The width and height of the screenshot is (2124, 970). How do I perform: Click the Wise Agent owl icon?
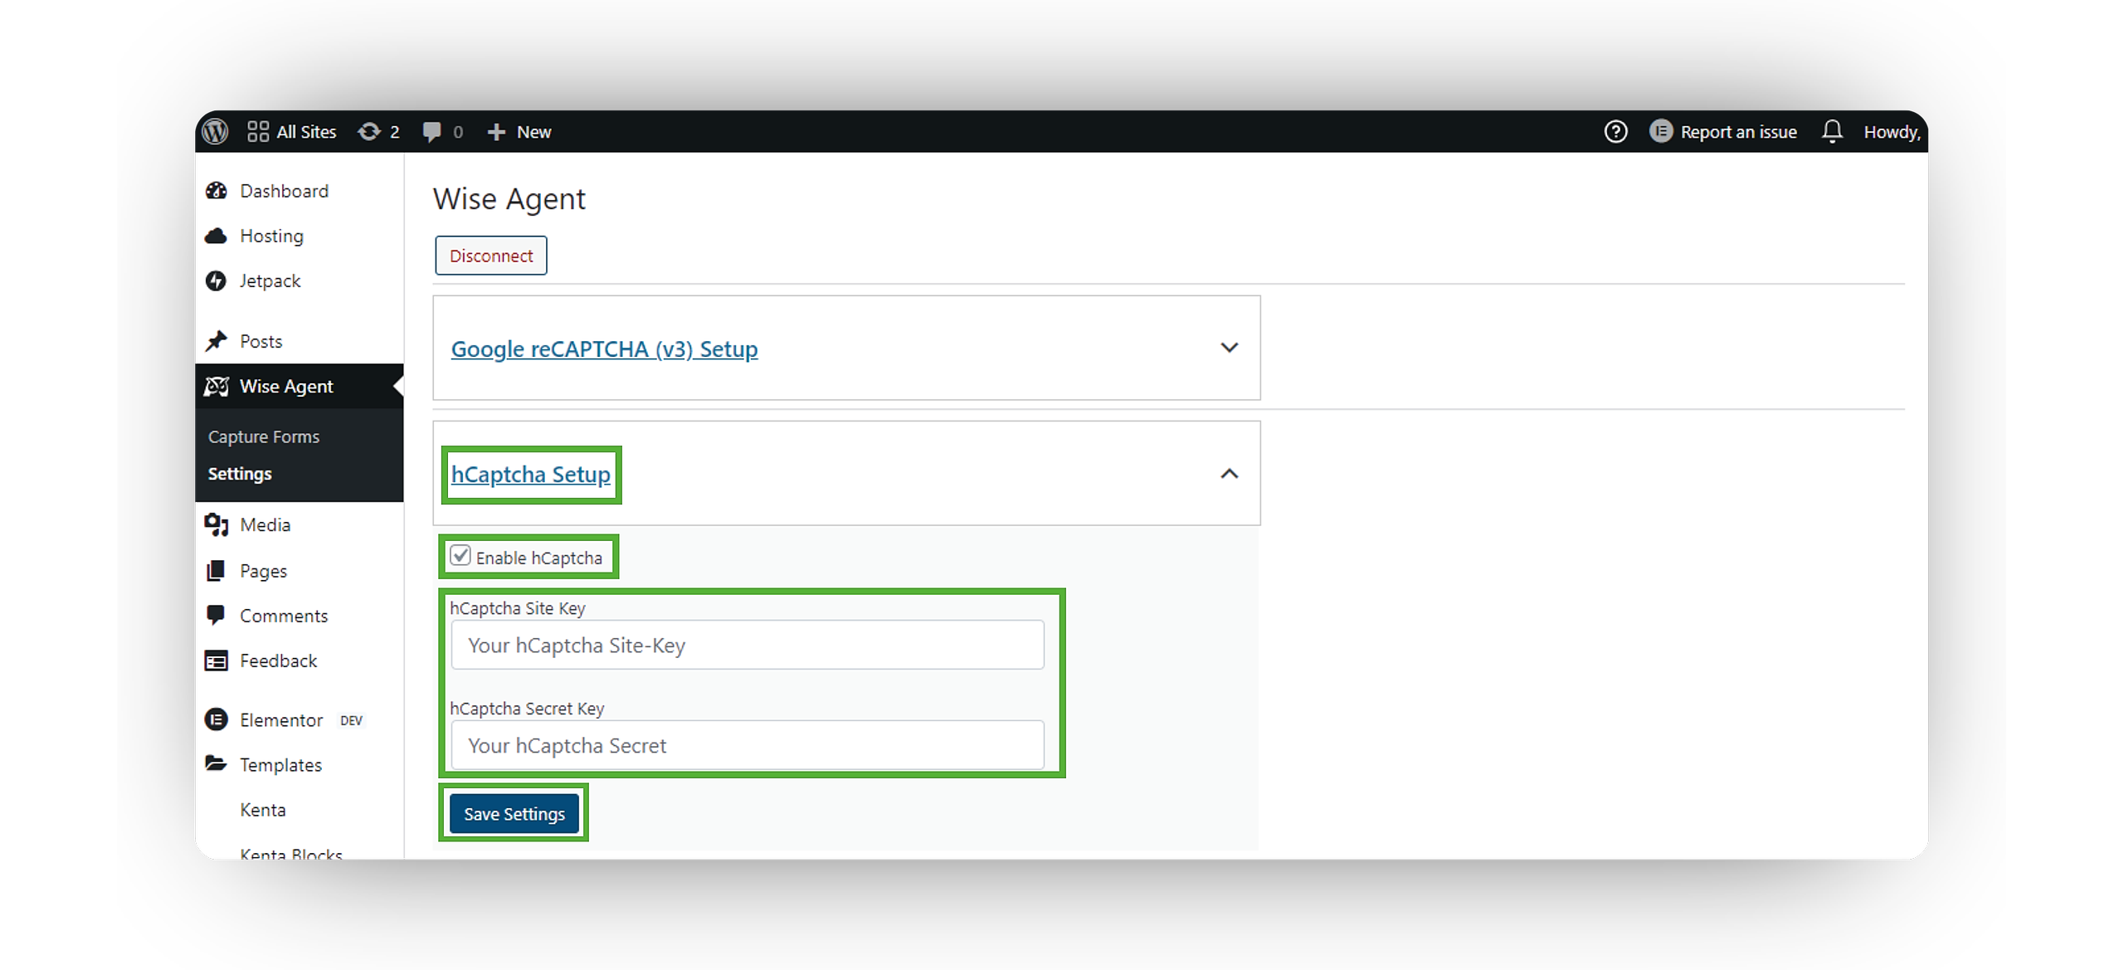point(217,386)
